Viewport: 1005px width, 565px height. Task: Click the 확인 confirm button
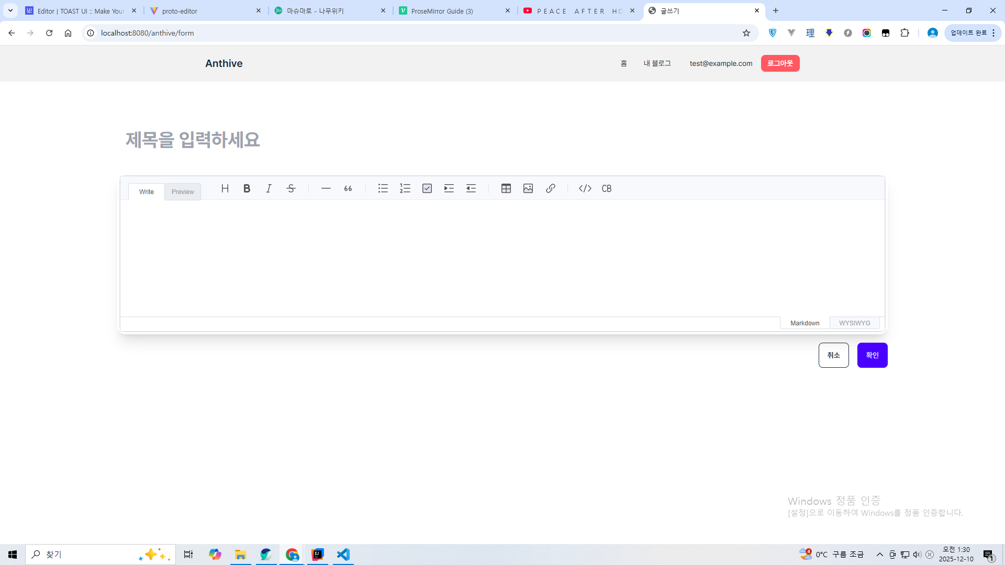(872, 355)
